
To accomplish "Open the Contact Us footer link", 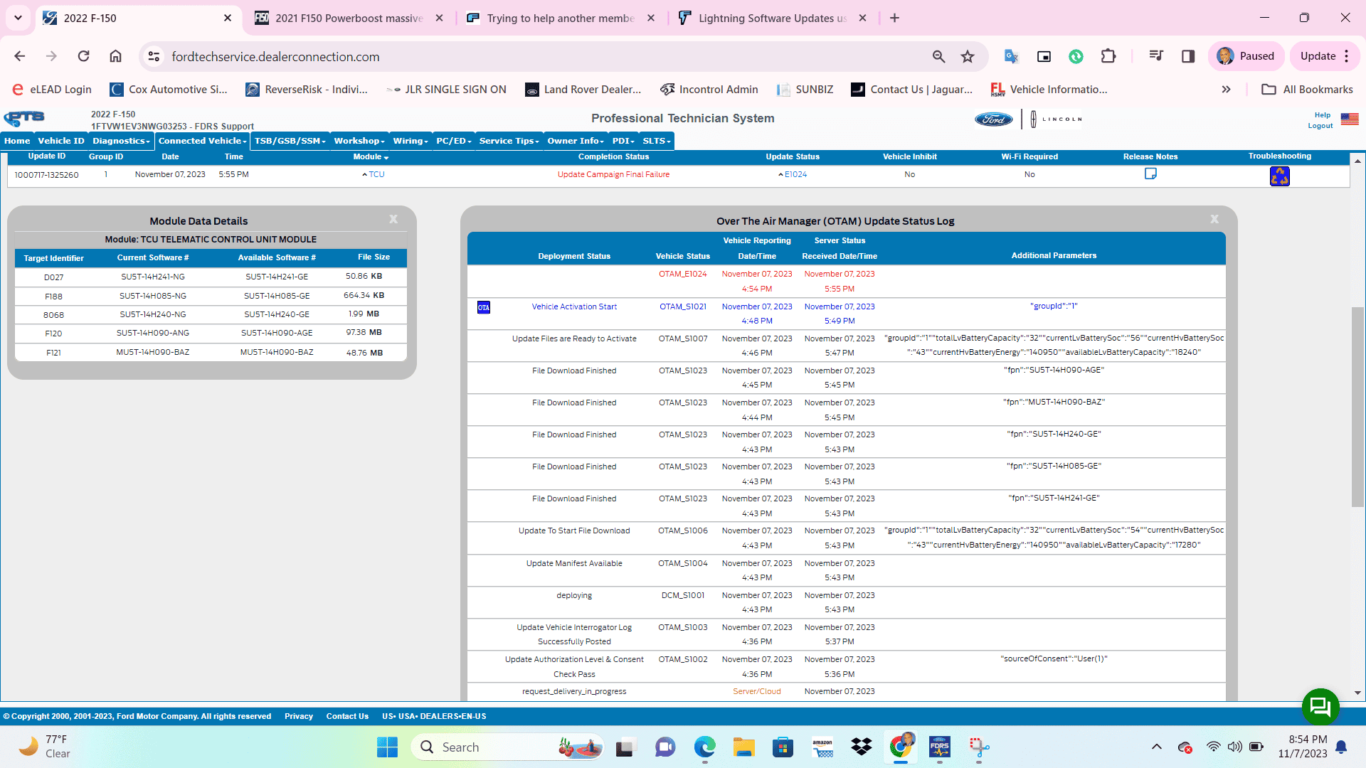I will coord(347,716).
